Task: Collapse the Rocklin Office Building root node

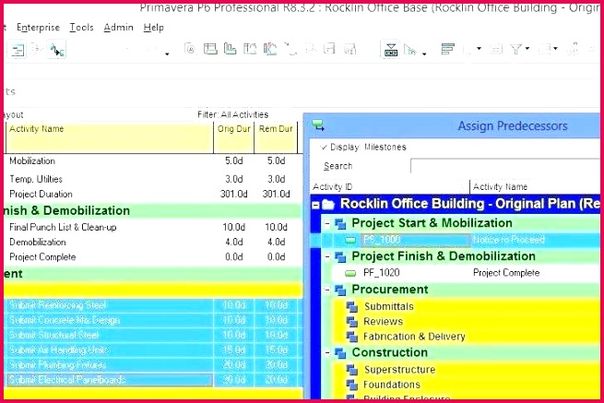Action: tap(316, 204)
